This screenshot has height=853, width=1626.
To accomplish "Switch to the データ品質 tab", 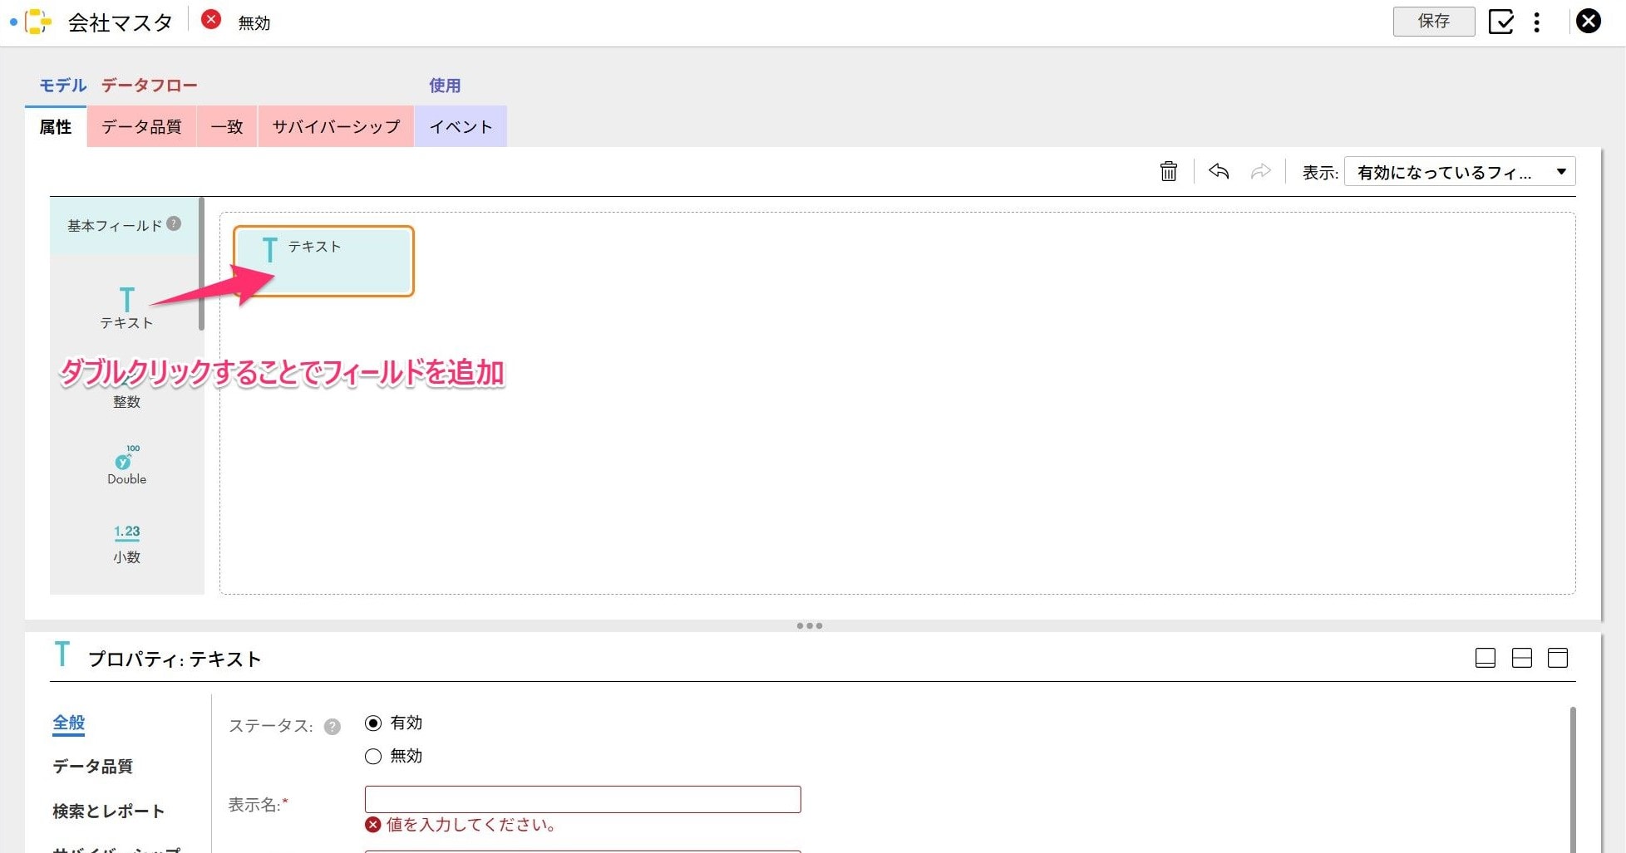I will click(141, 126).
